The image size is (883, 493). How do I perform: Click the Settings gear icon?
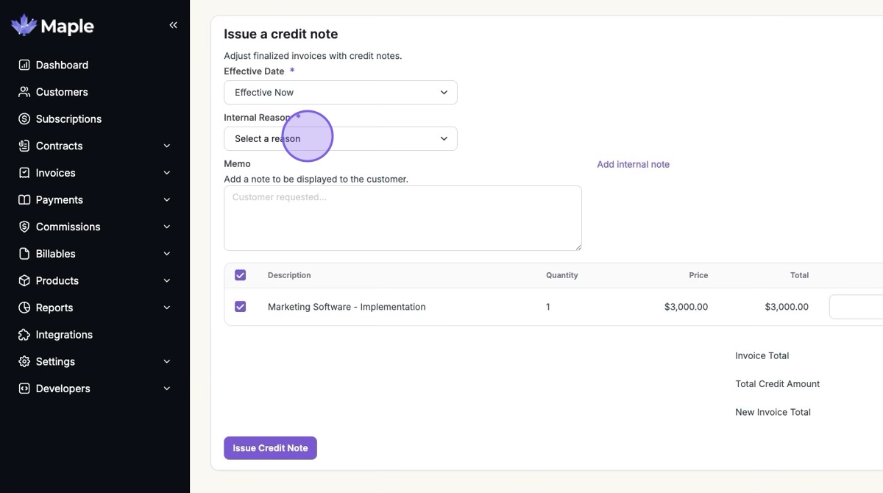tap(24, 361)
